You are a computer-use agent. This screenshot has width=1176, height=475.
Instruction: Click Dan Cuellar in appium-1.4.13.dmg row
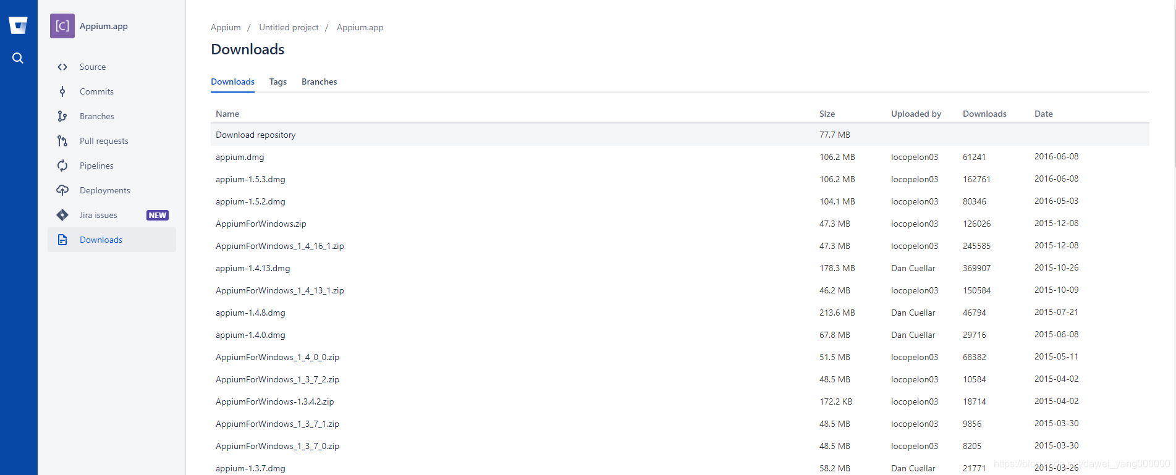click(x=913, y=268)
